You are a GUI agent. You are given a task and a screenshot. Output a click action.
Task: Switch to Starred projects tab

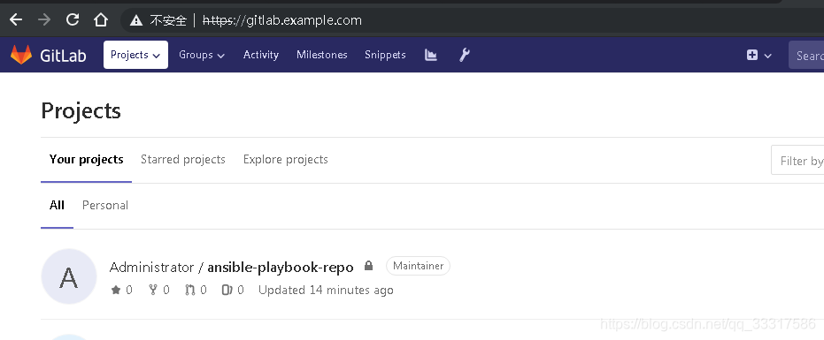pos(183,160)
